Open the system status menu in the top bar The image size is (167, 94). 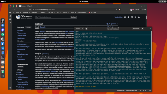[x=162, y=1]
